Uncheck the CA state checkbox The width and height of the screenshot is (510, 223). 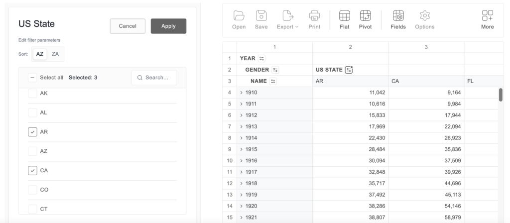(x=32, y=170)
